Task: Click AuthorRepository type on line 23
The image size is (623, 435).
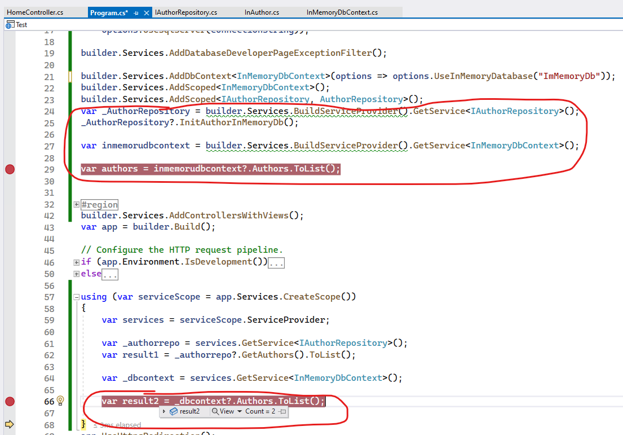Action: pyautogui.click(x=361, y=99)
